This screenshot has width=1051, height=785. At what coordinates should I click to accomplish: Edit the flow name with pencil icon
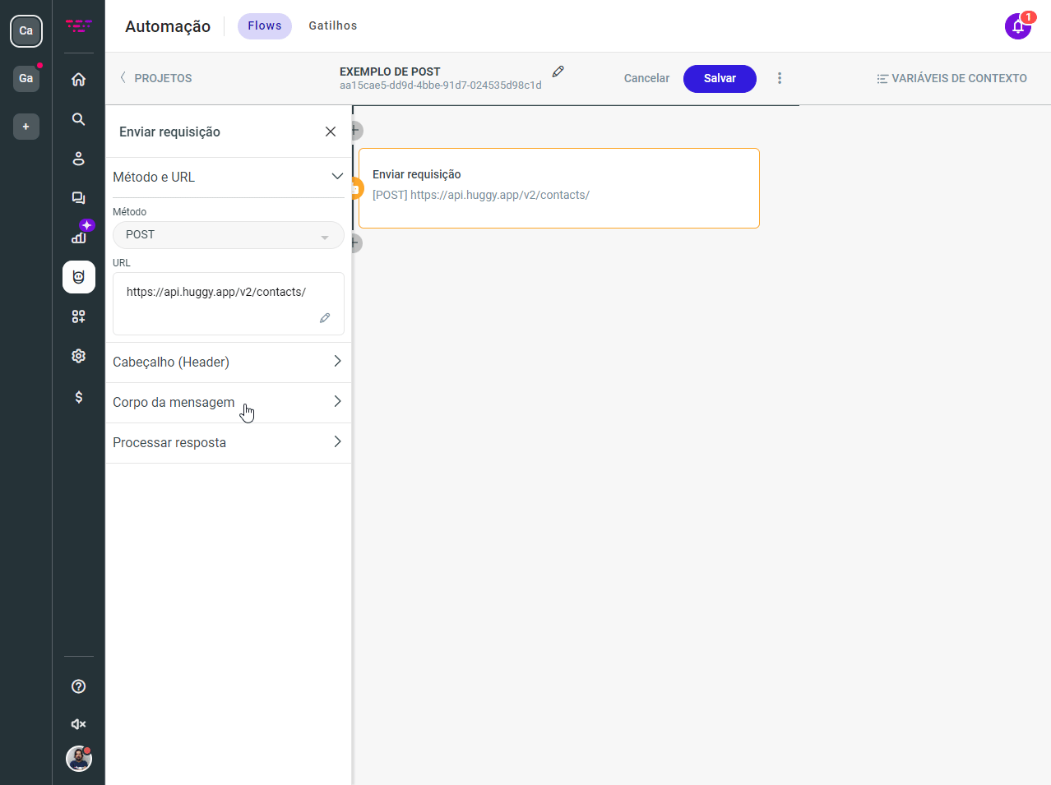[x=558, y=72]
